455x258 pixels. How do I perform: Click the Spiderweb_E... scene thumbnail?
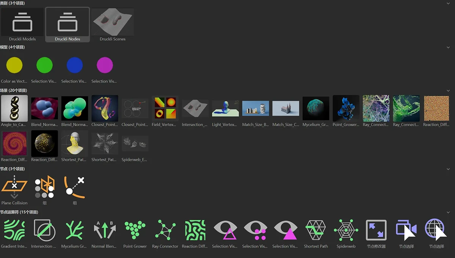pos(135,144)
